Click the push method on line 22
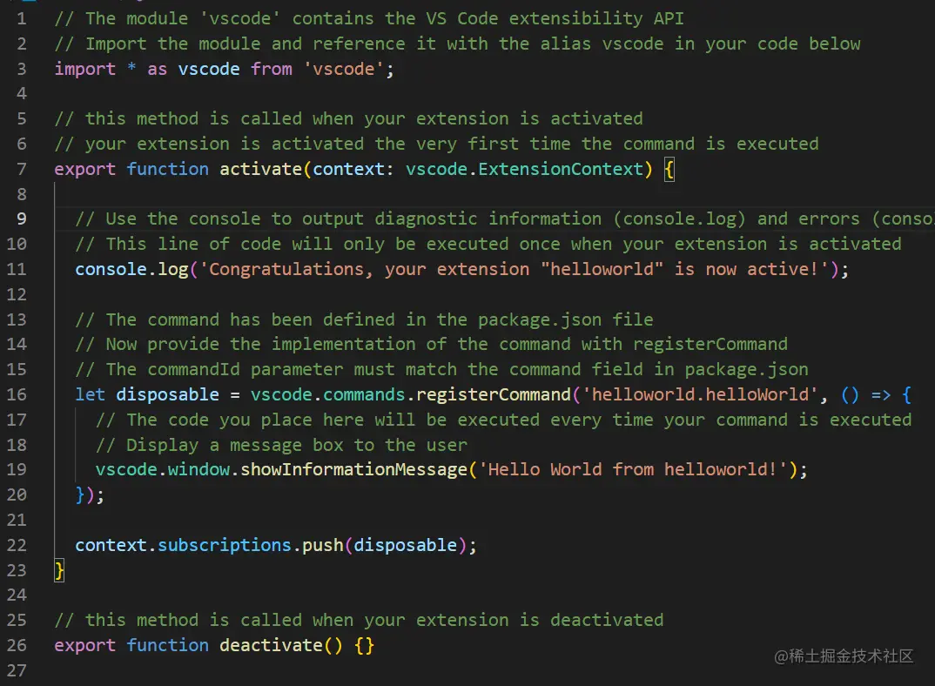935x686 pixels. click(x=323, y=545)
